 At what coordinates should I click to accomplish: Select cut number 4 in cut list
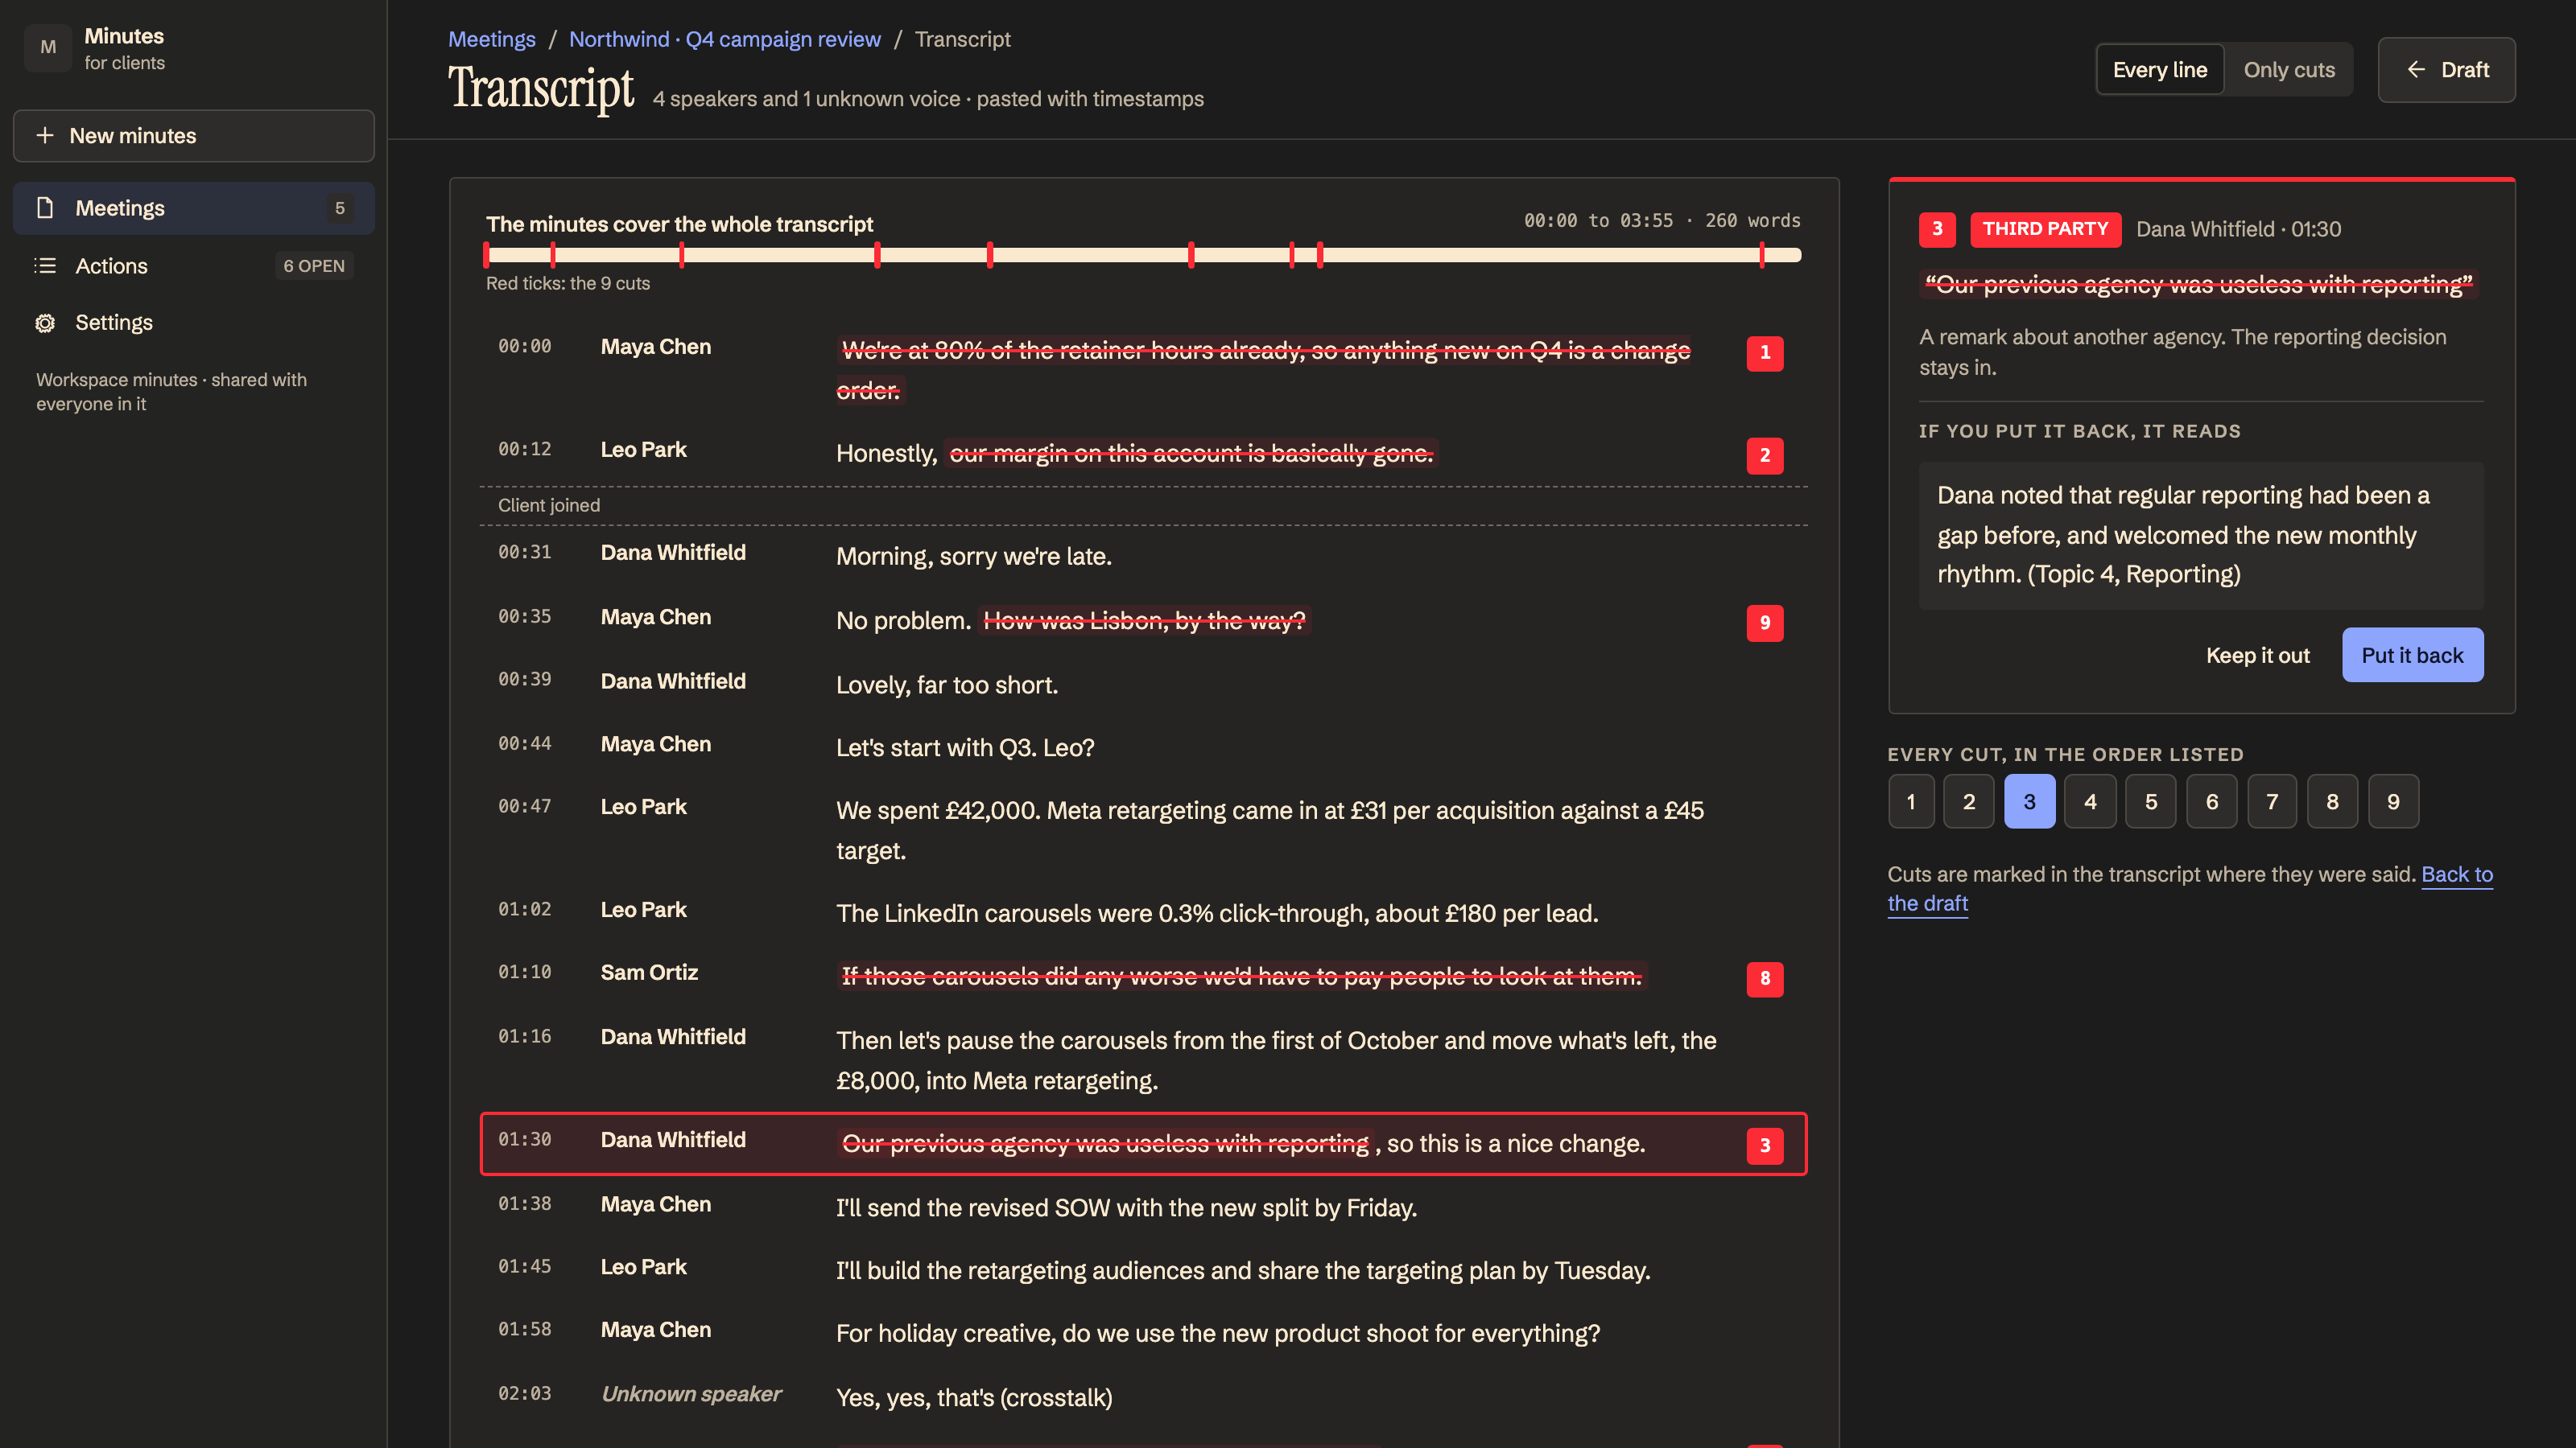pyautogui.click(x=2090, y=801)
